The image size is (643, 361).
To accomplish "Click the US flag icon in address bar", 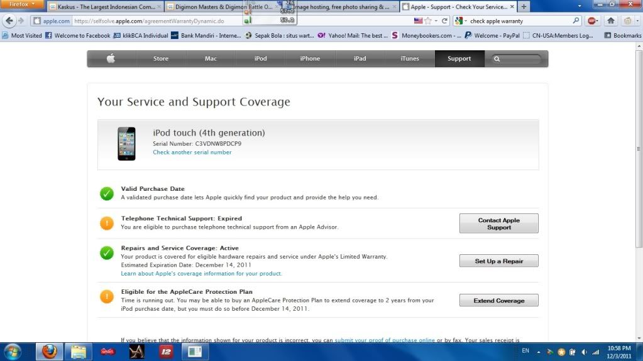I will tap(418, 21).
